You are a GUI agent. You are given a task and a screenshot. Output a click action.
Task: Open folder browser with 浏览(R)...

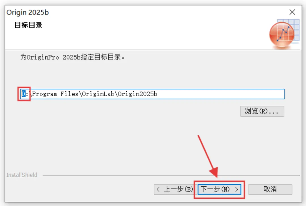[x=262, y=111]
